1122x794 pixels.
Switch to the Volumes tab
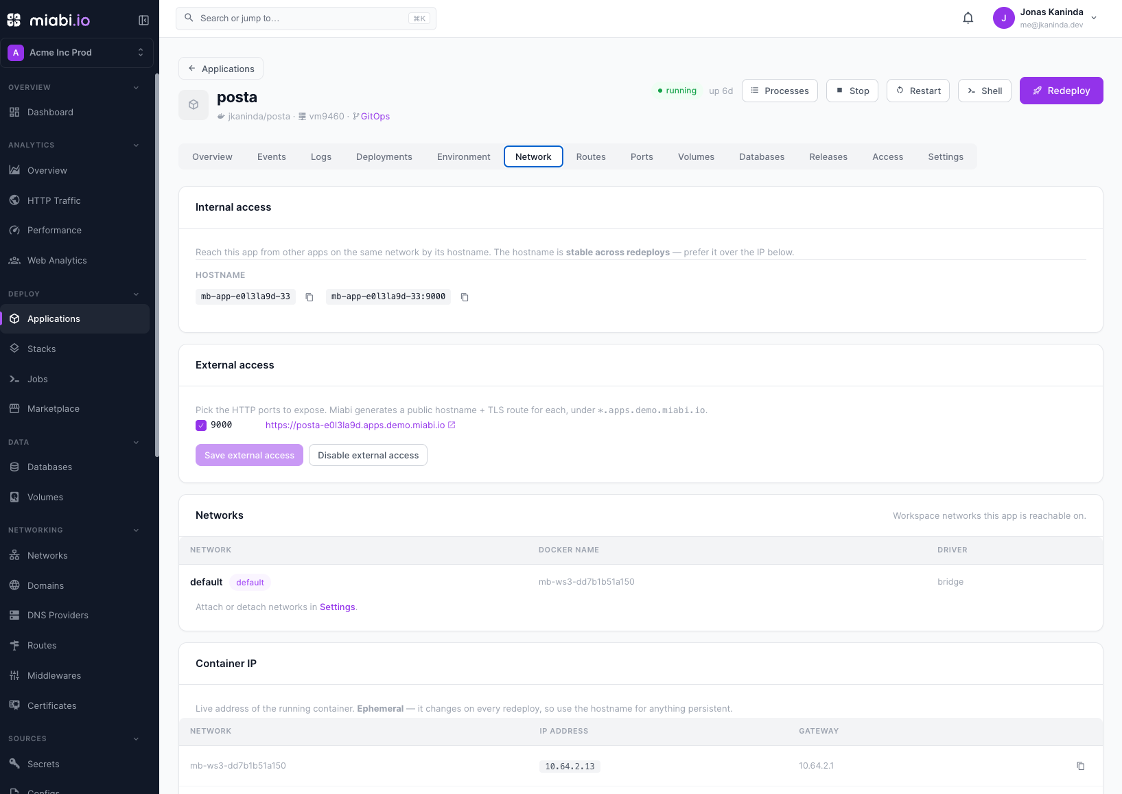click(x=696, y=157)
